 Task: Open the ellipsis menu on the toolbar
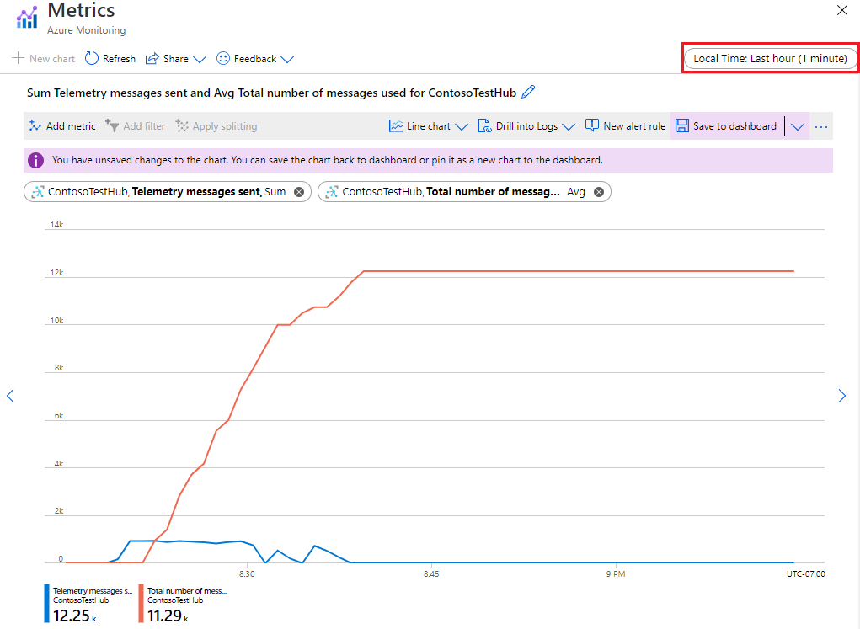coord(820,125)
